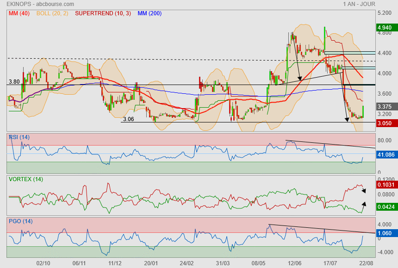Click the RSI (14) panel label
This screenshot has height=268, width=398.
click(19, 137)
